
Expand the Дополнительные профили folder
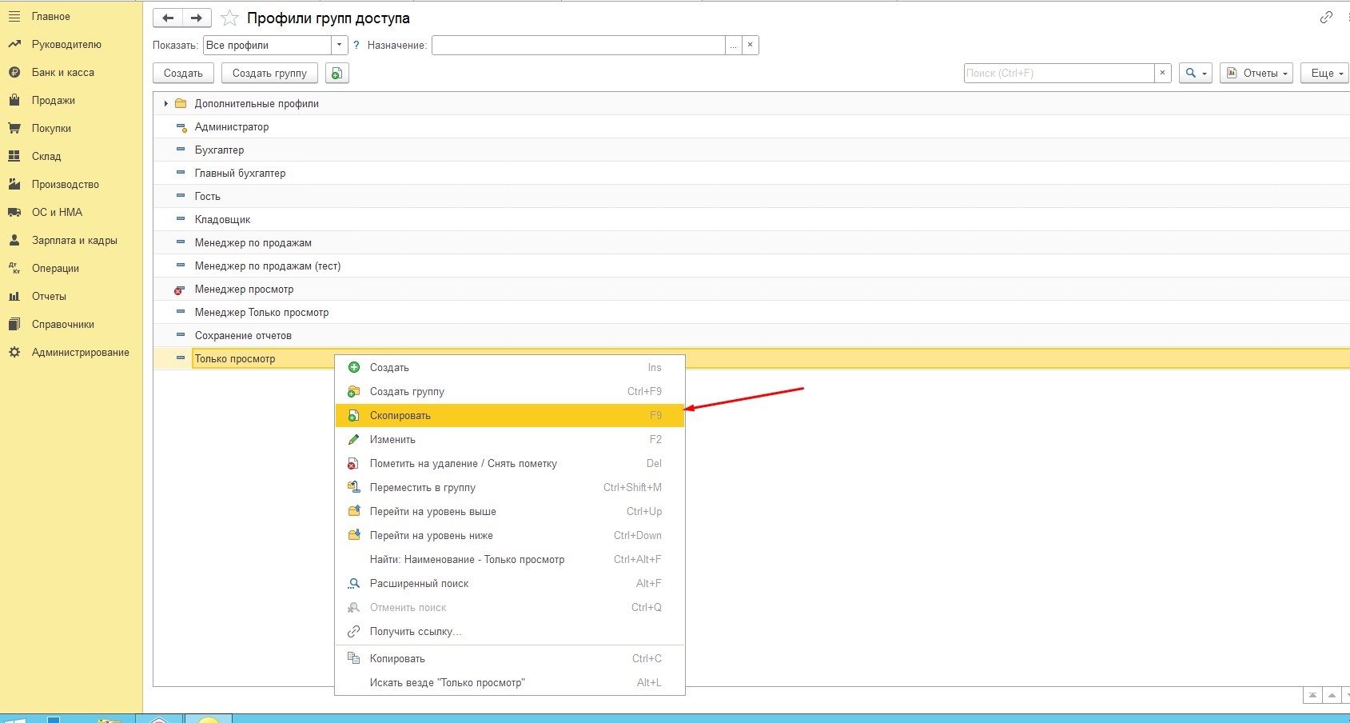tap(165, 103)
